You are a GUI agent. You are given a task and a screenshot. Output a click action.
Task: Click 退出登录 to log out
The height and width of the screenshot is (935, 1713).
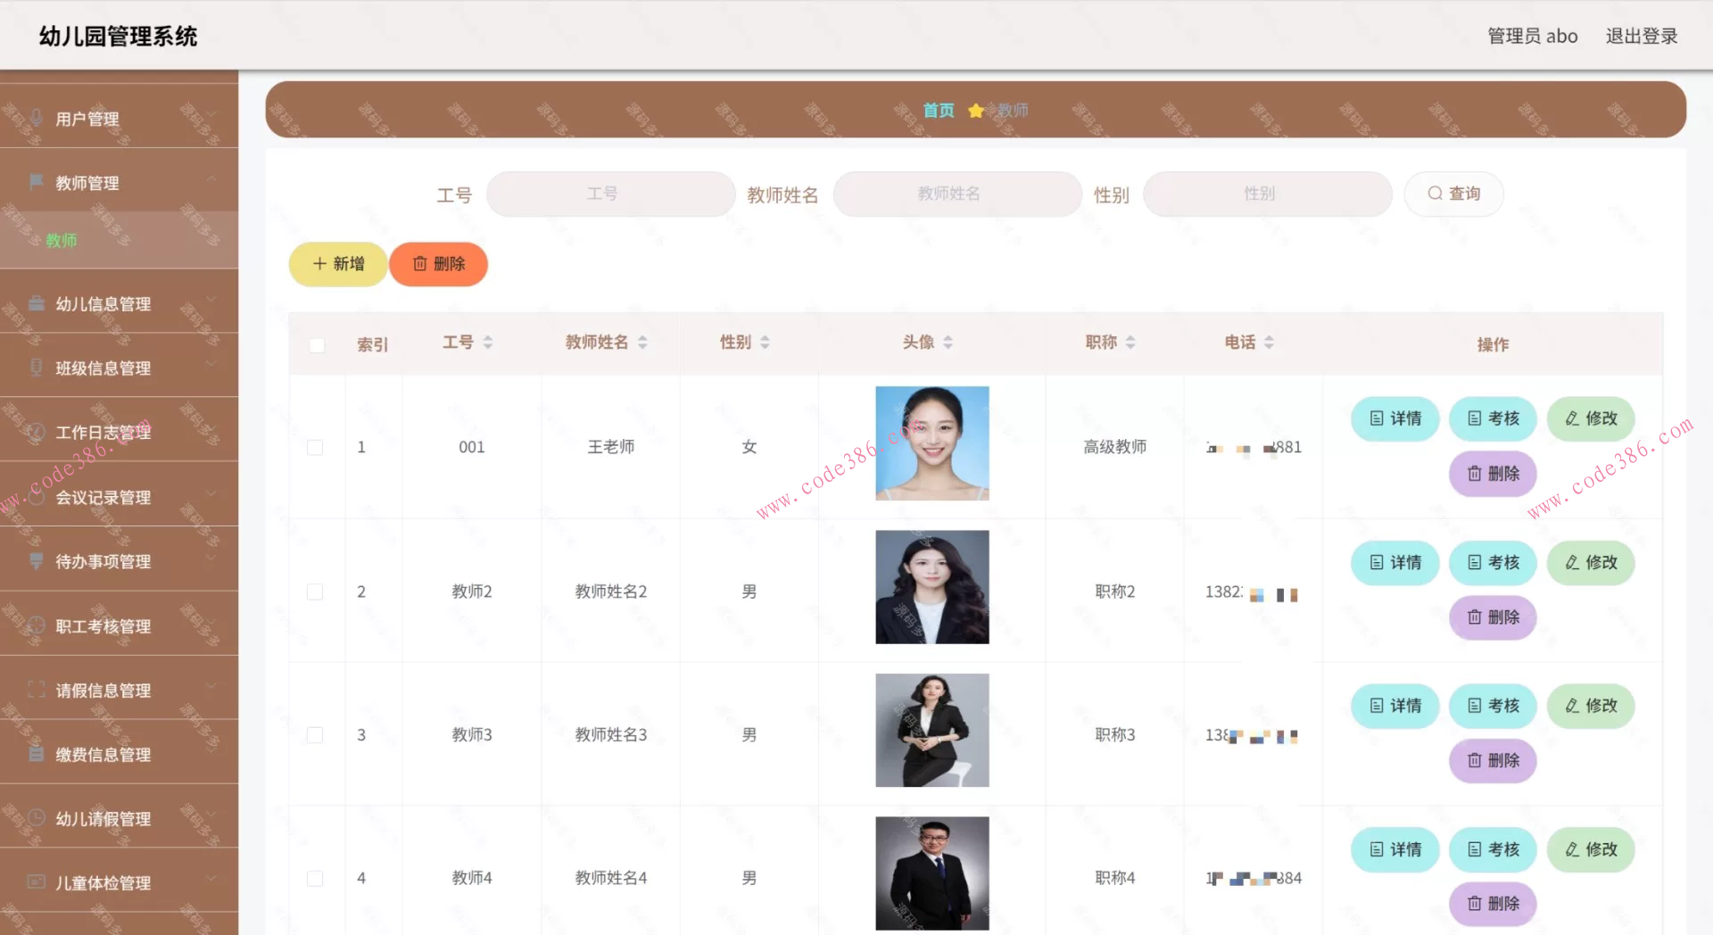coord(1642,36)
